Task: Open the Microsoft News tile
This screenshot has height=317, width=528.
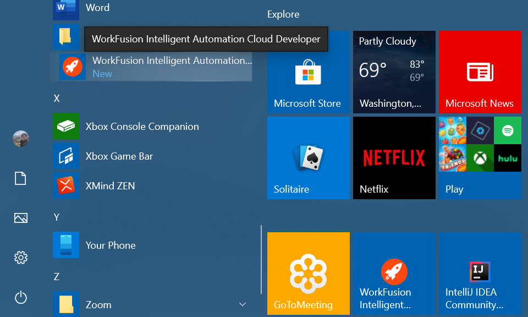Action: pyautogui.click(x=480, y=72)
